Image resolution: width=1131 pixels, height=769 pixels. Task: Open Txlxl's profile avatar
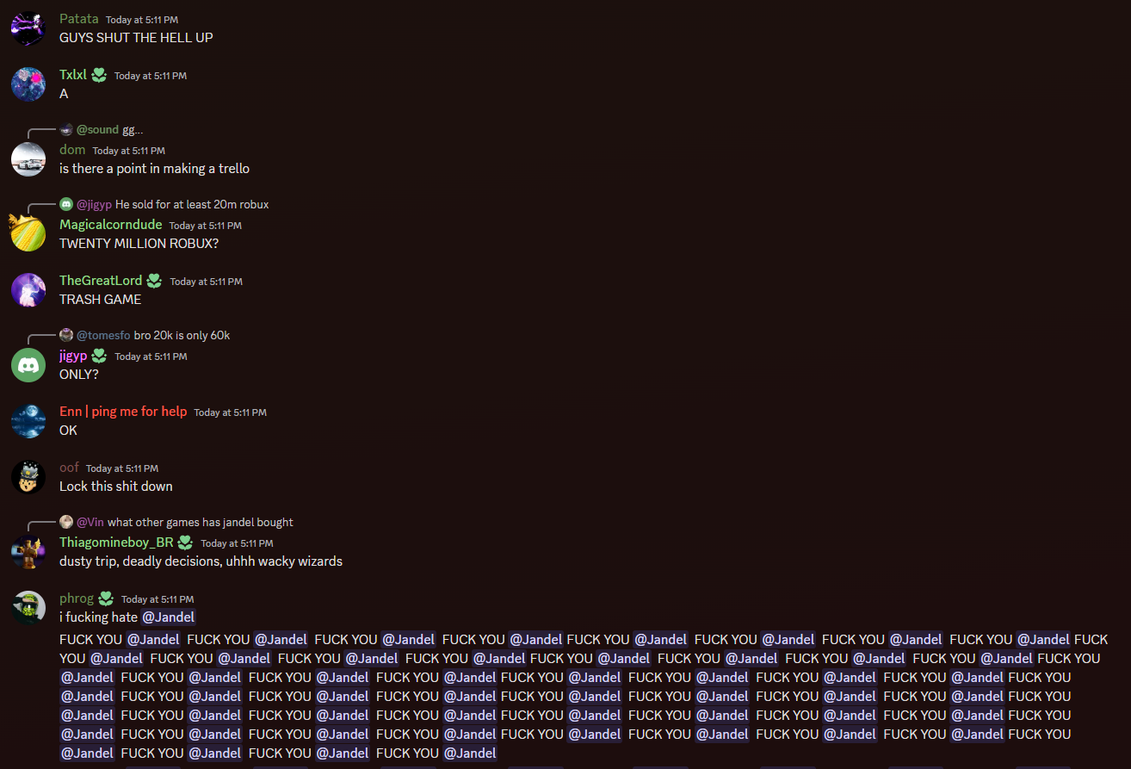[28, 84]
